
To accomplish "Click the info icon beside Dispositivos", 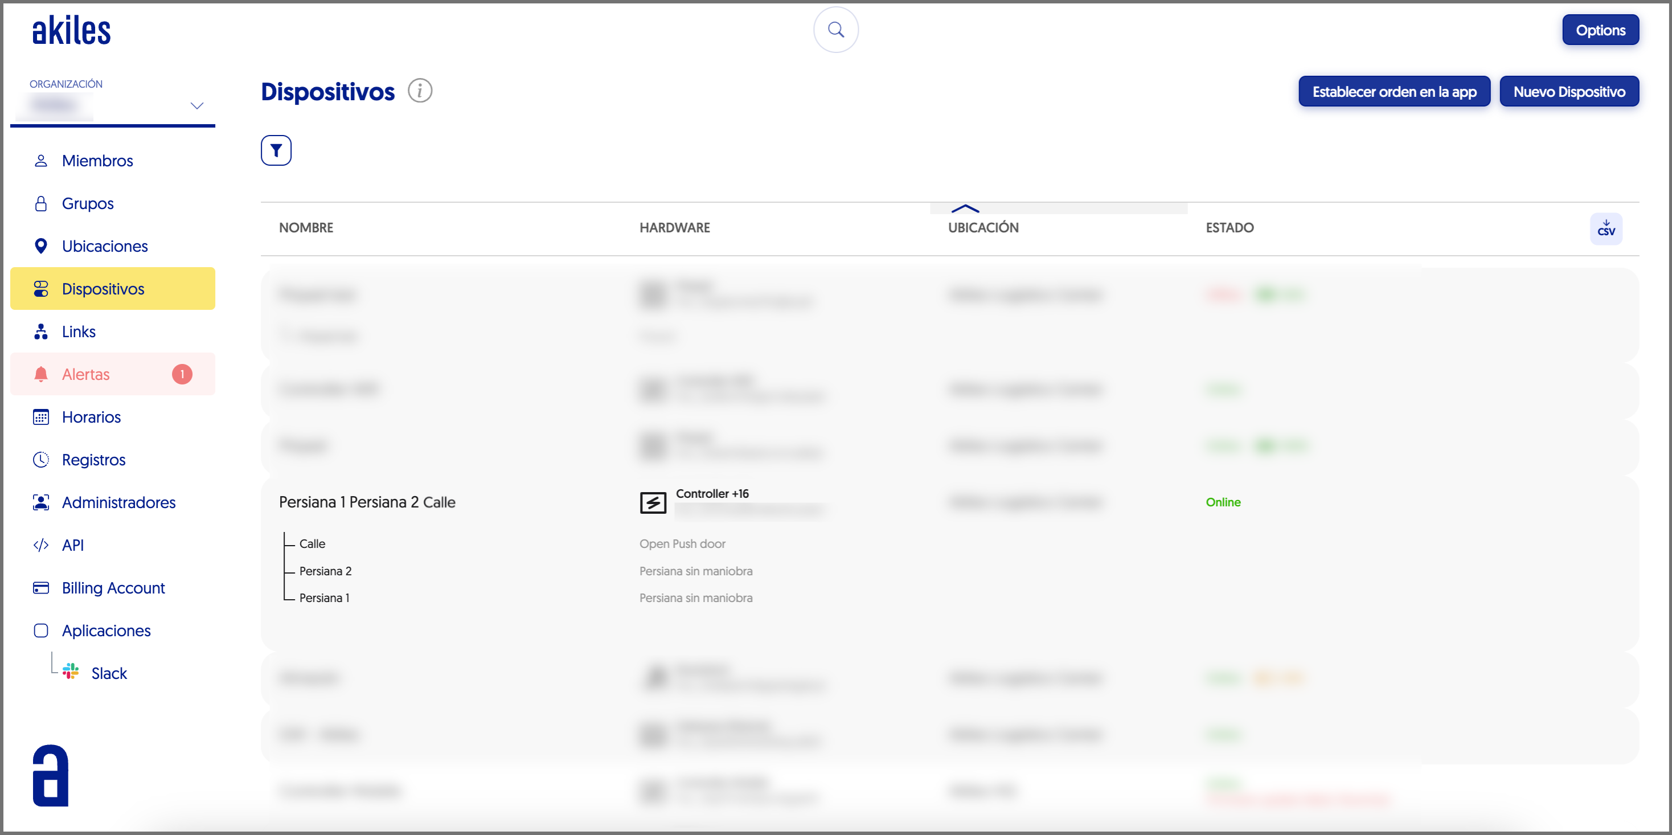I will coord(420,91).
